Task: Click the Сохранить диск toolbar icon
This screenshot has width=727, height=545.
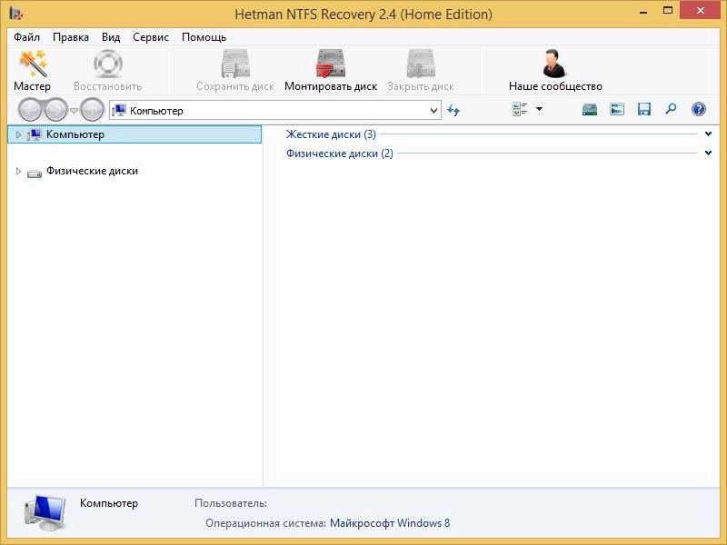Action: pos(235,64)
